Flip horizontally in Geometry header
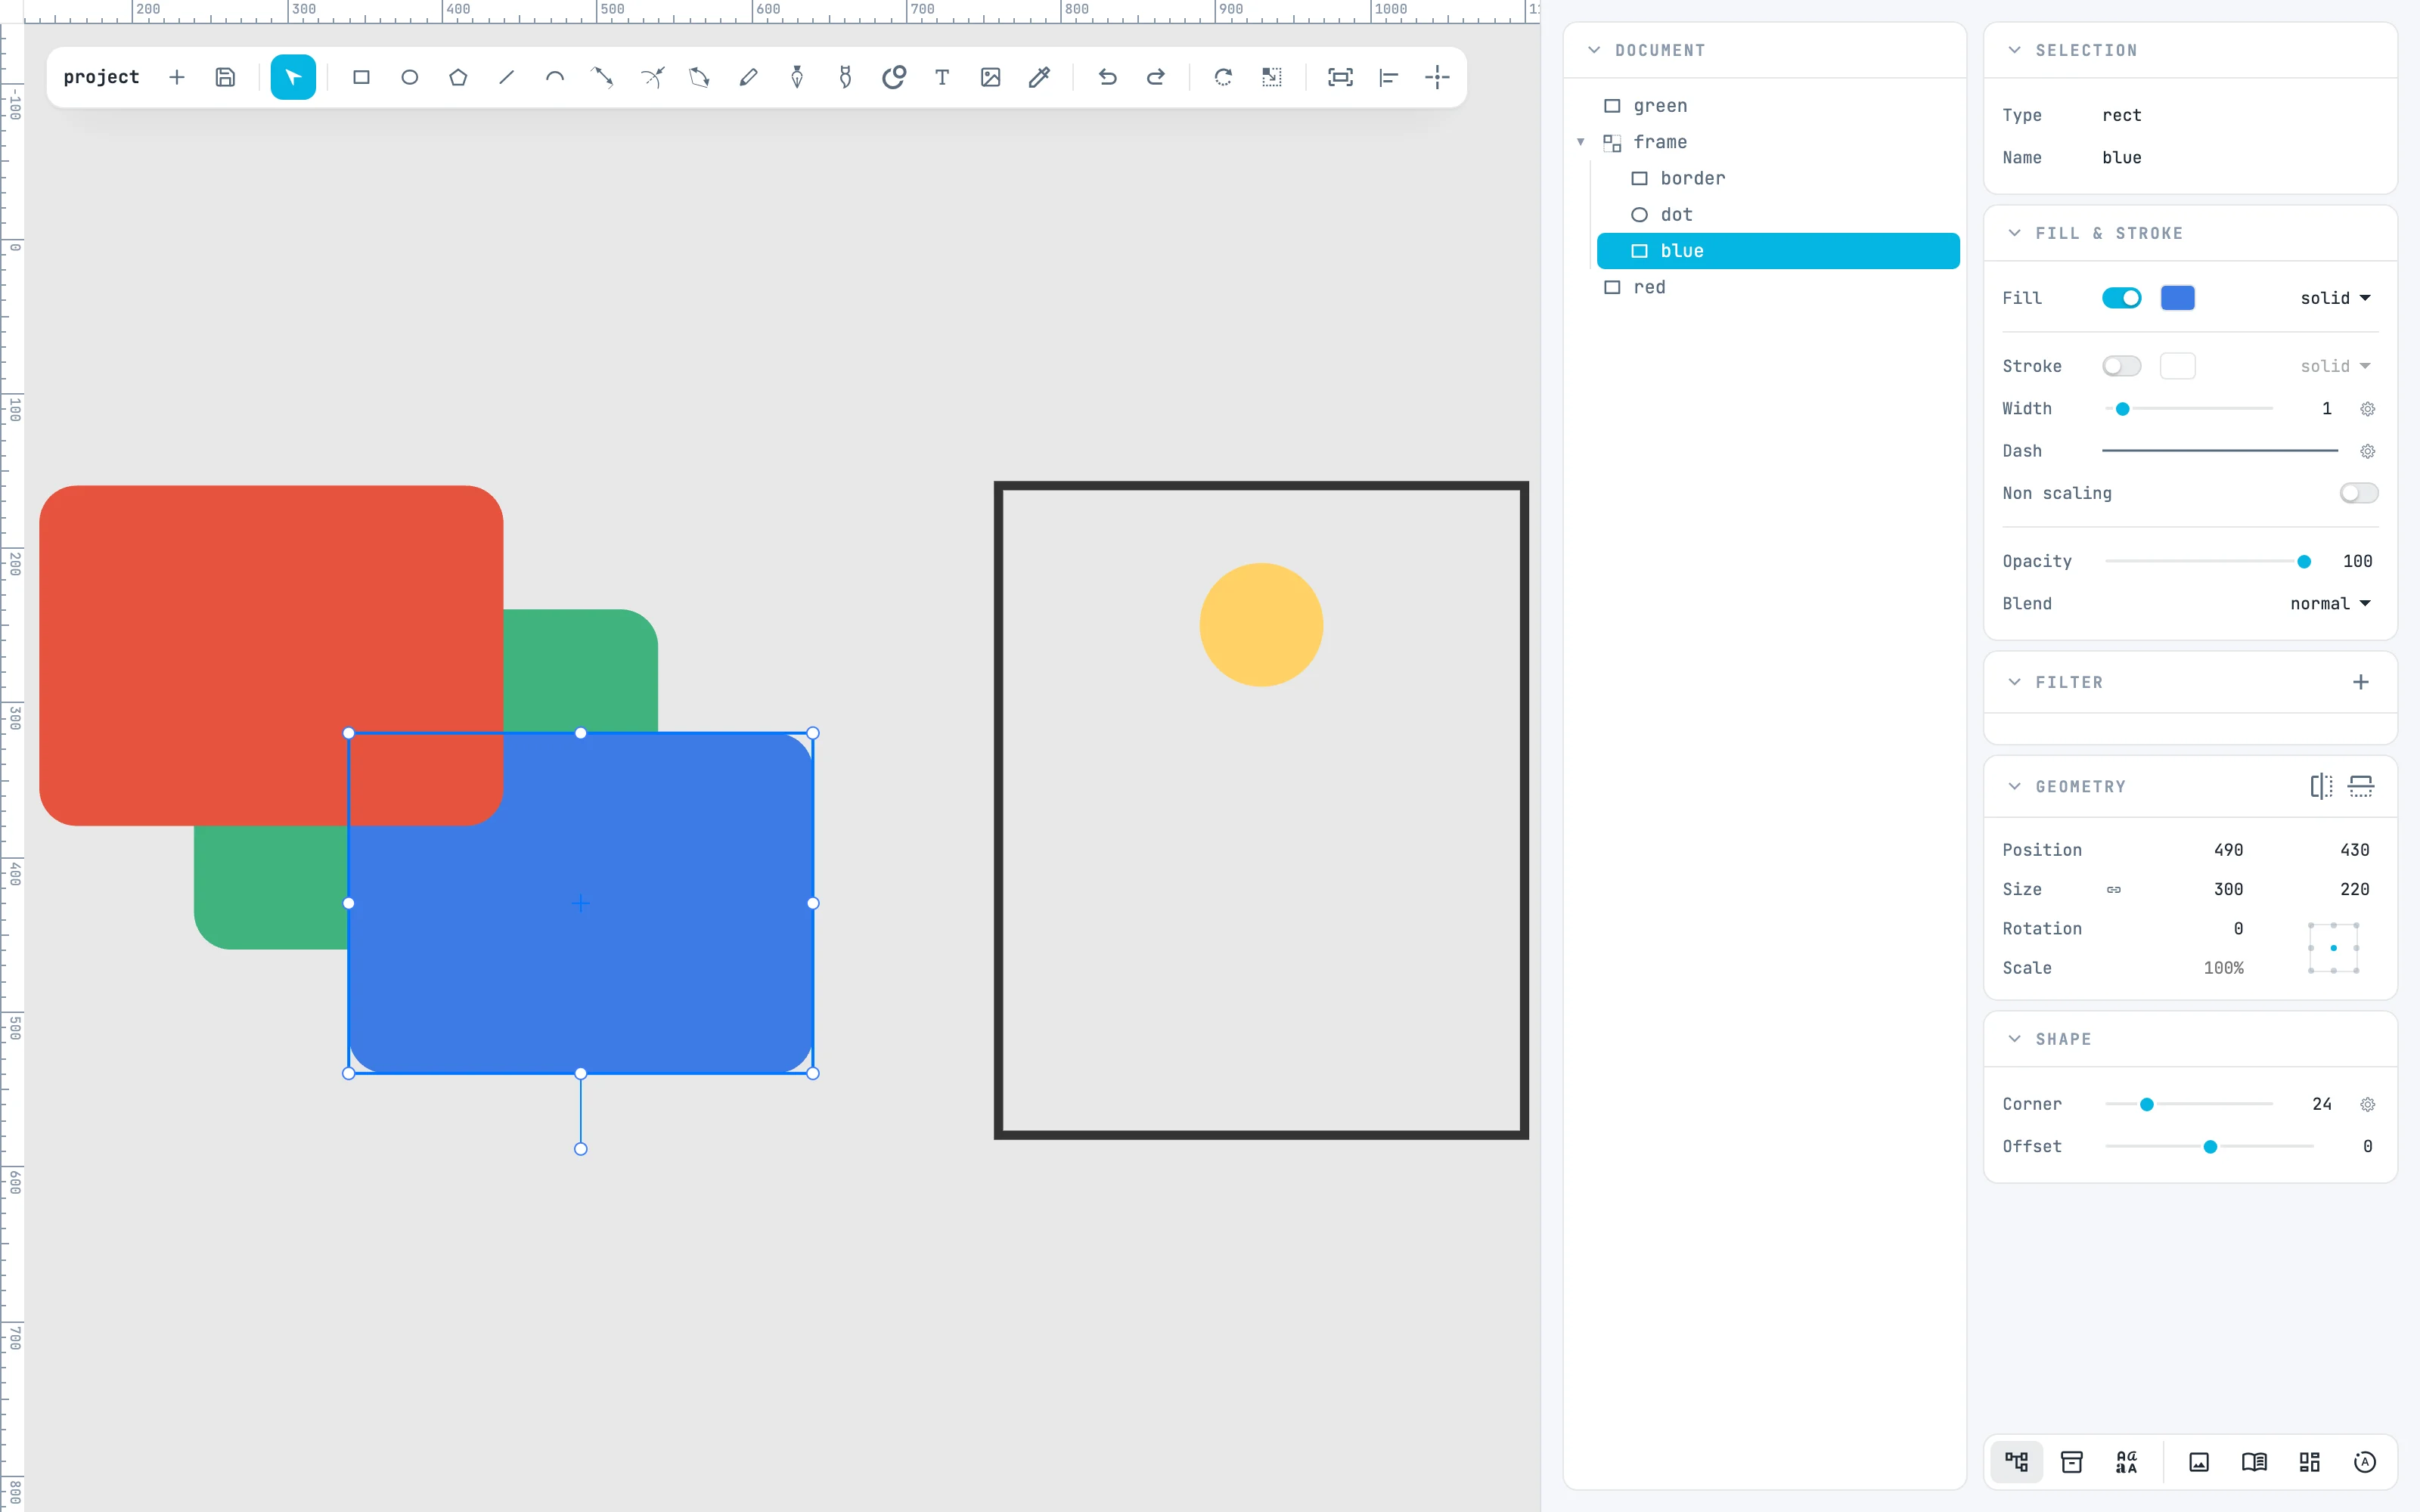This screenshot has height=1512, width=2420. point(2321,786)
